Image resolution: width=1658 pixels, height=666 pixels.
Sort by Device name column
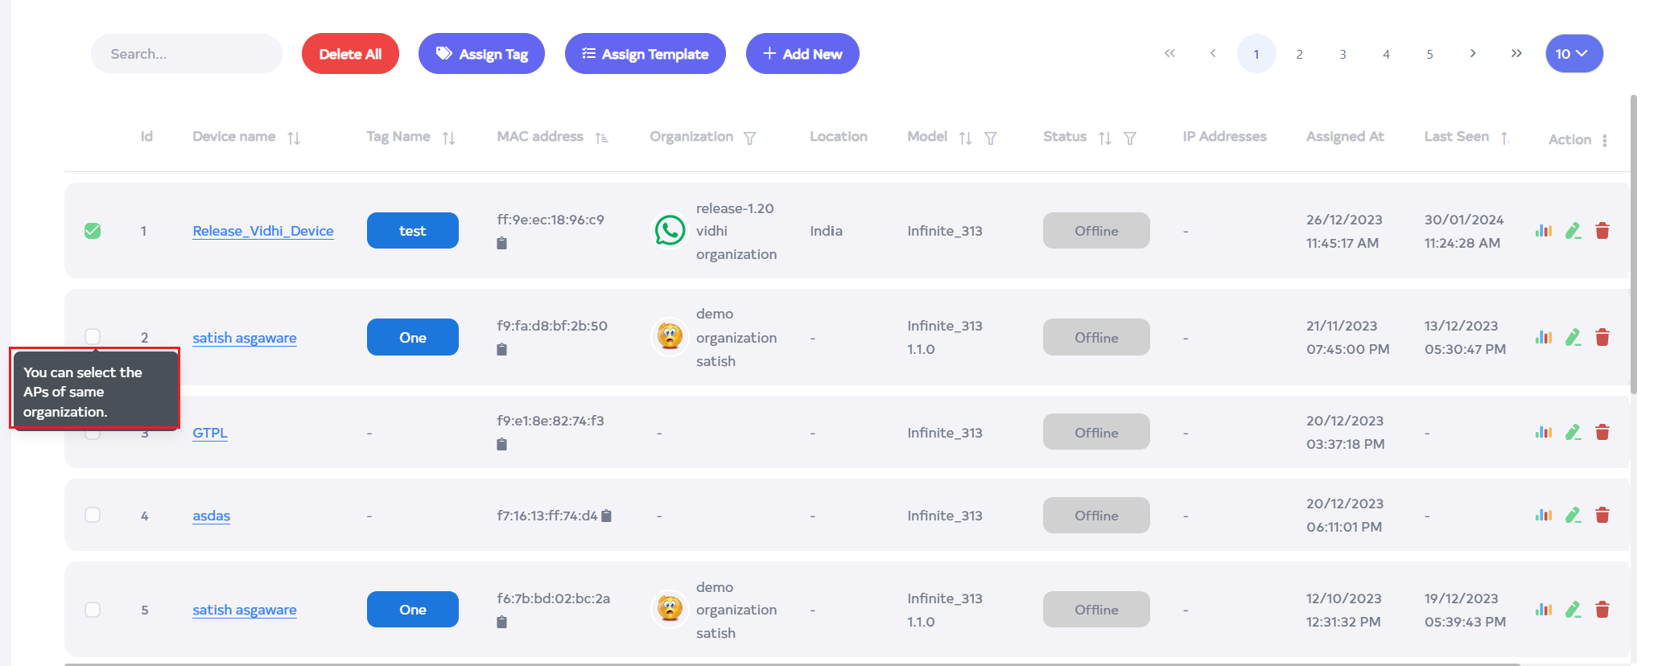pyautogui.click(x=294, y=138)
